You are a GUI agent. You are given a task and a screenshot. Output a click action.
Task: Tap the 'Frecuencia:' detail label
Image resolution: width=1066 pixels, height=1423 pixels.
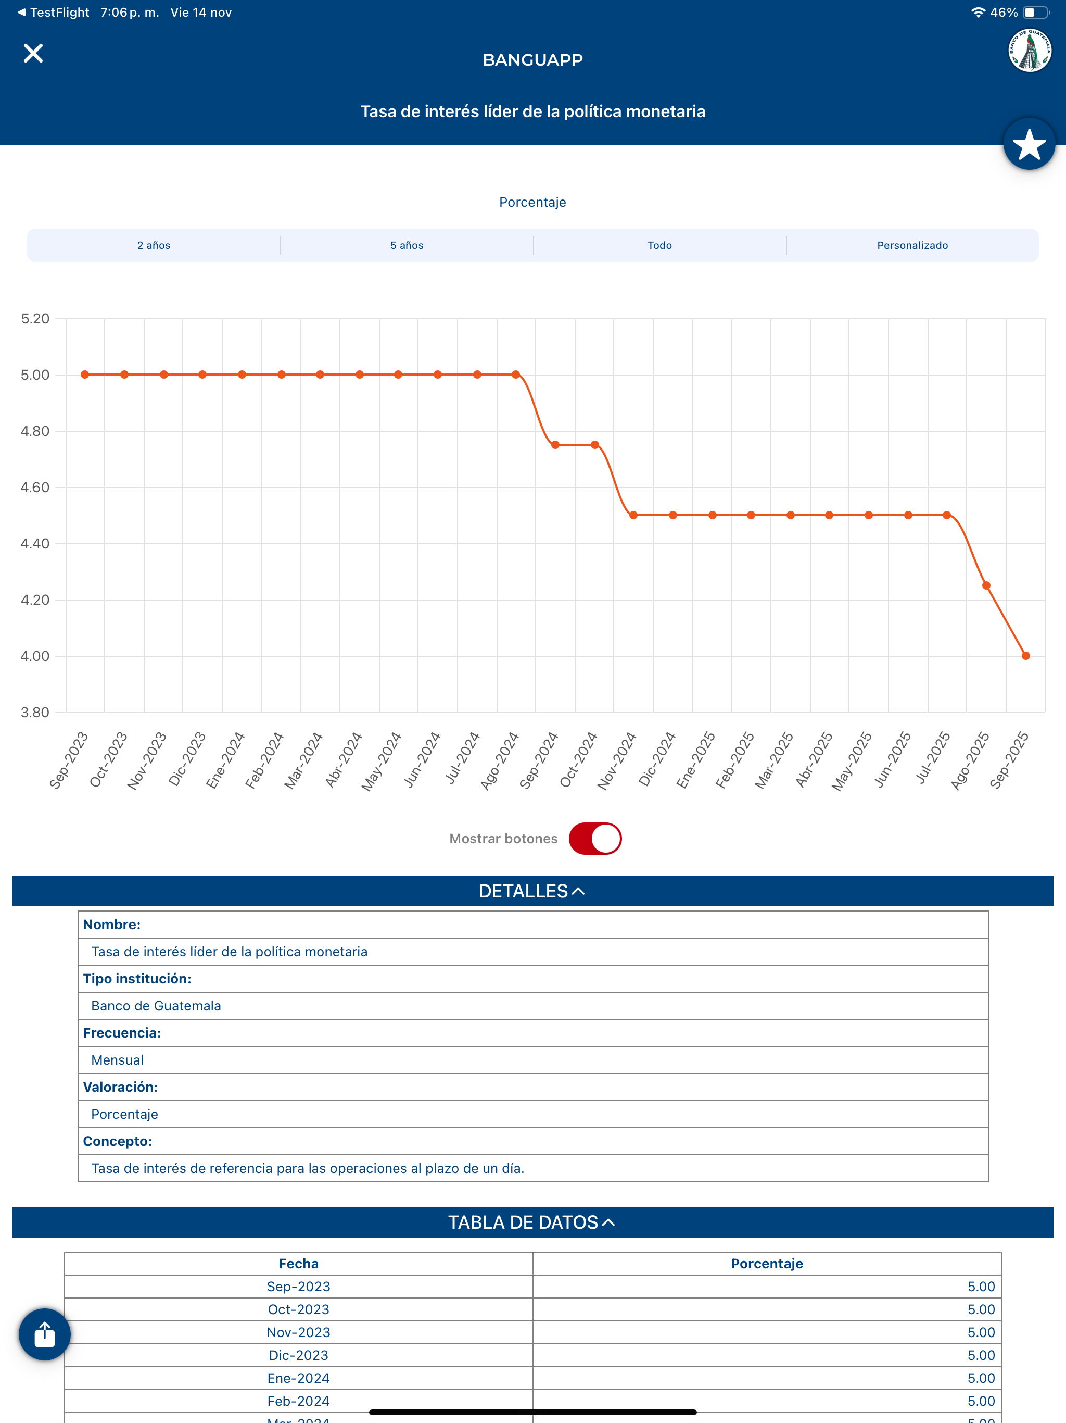click(x=122, y=1032)
